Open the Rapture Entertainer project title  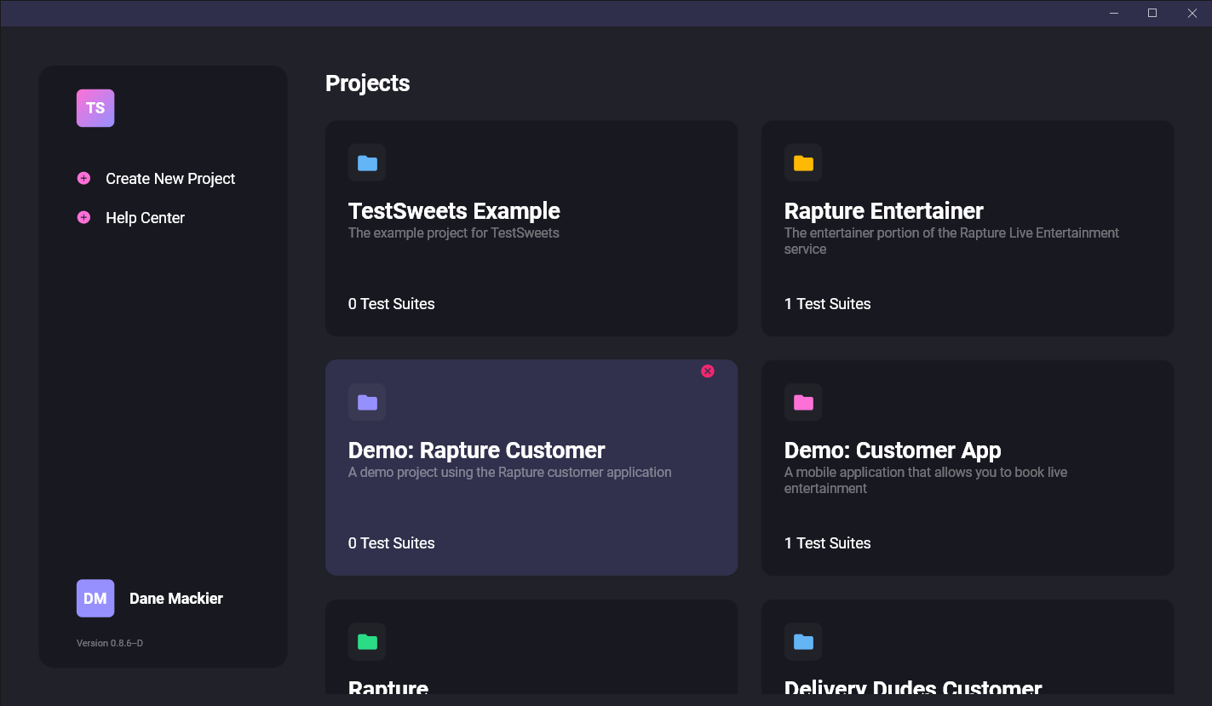(883, 211)
